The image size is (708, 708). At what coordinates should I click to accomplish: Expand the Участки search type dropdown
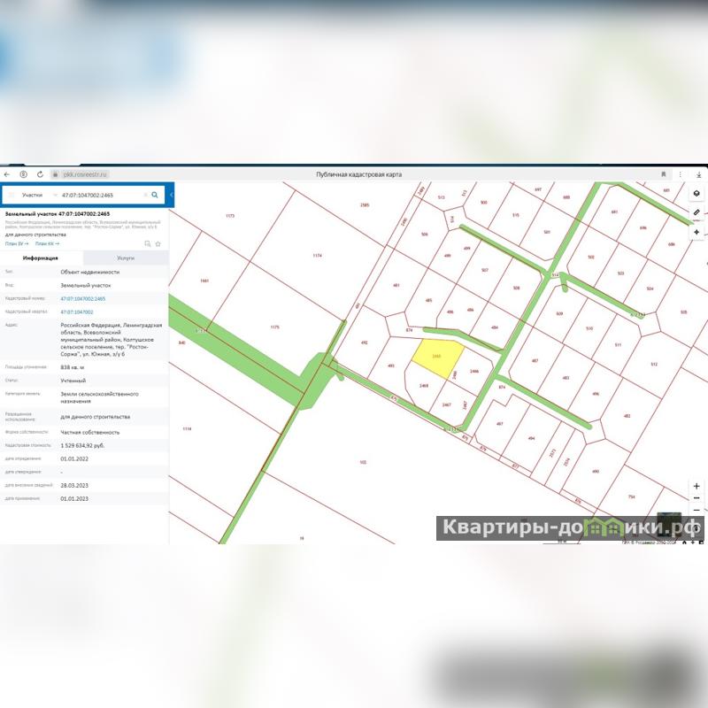click(x=35, y=194)
